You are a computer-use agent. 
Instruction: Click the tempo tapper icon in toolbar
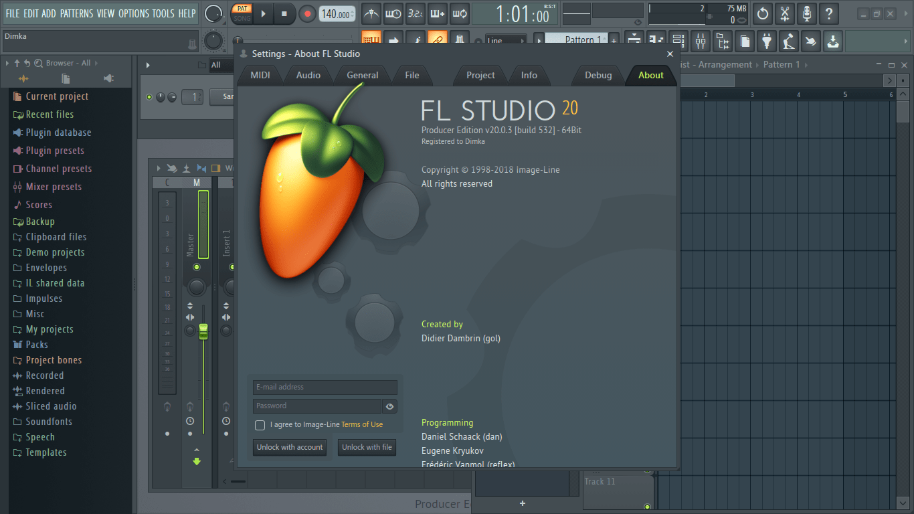(x=789, y=41)
